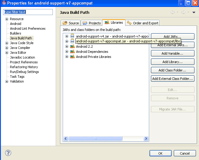Viewport: 199px width, 160px height.
Task: Click the forward navigation arrow icon
Action: tap(183, 12)
